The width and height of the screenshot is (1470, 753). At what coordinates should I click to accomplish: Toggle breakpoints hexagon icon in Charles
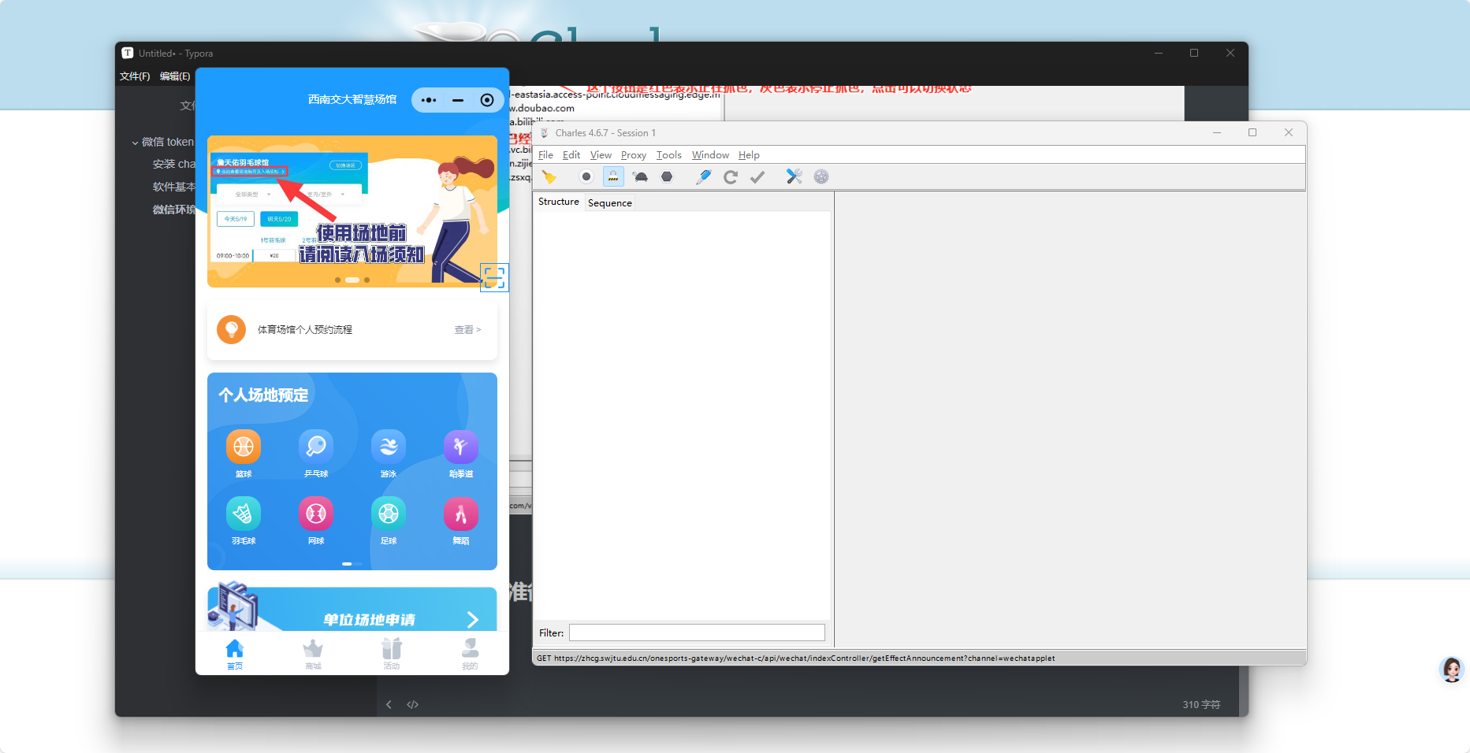(667, 177)
